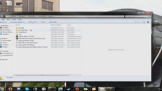Go to Roaming in address path

tap(31, 16)
